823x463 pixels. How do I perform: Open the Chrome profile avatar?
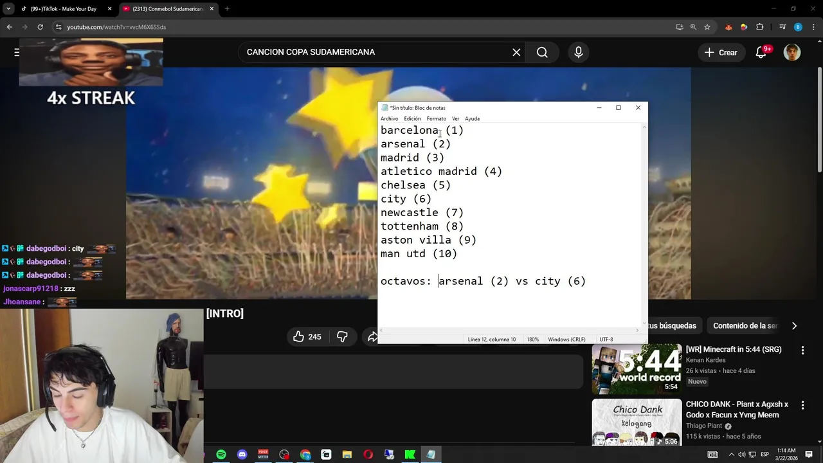point(798,27)
